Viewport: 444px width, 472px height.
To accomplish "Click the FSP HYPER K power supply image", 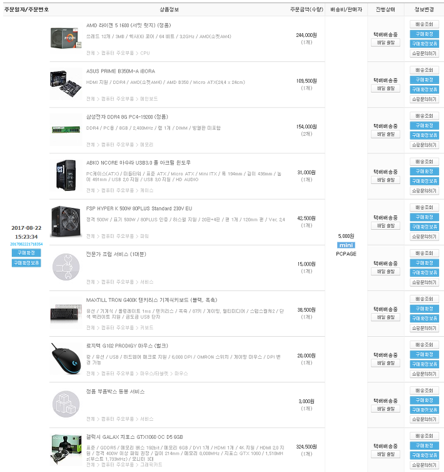I will [x=66, y=221].
